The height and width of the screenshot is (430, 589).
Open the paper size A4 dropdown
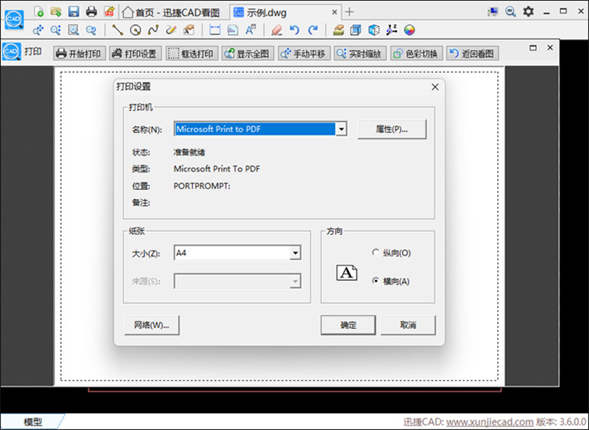[x=295, y=252]
